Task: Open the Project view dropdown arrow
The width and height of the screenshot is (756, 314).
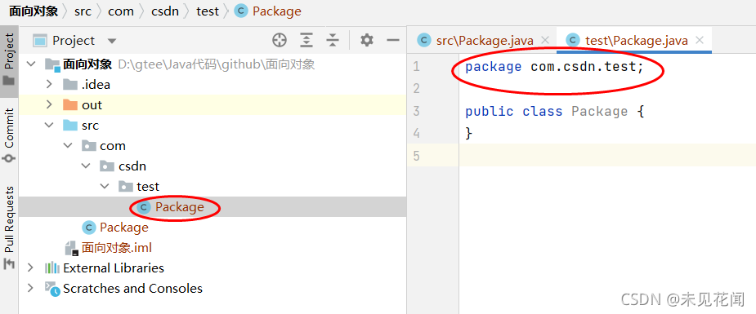Action: pyautogui.click(x=112, y=42)
